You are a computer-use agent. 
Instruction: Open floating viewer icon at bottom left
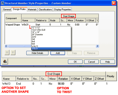point(5,62)
